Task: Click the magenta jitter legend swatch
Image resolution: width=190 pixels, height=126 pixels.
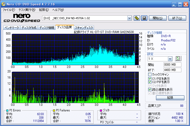Action: pyautogui.click(x=101, y=110)
